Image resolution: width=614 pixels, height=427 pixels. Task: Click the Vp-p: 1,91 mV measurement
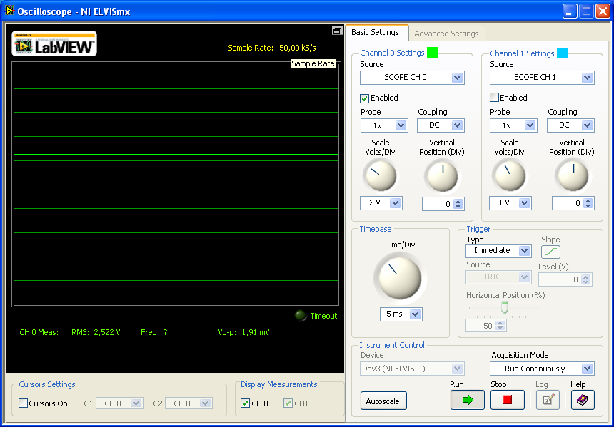(243, 333)
